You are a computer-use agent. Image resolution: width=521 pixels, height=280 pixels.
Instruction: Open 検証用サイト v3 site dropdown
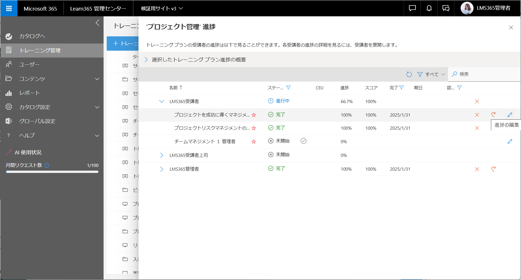pyautogui.click(x=162, y=9)
